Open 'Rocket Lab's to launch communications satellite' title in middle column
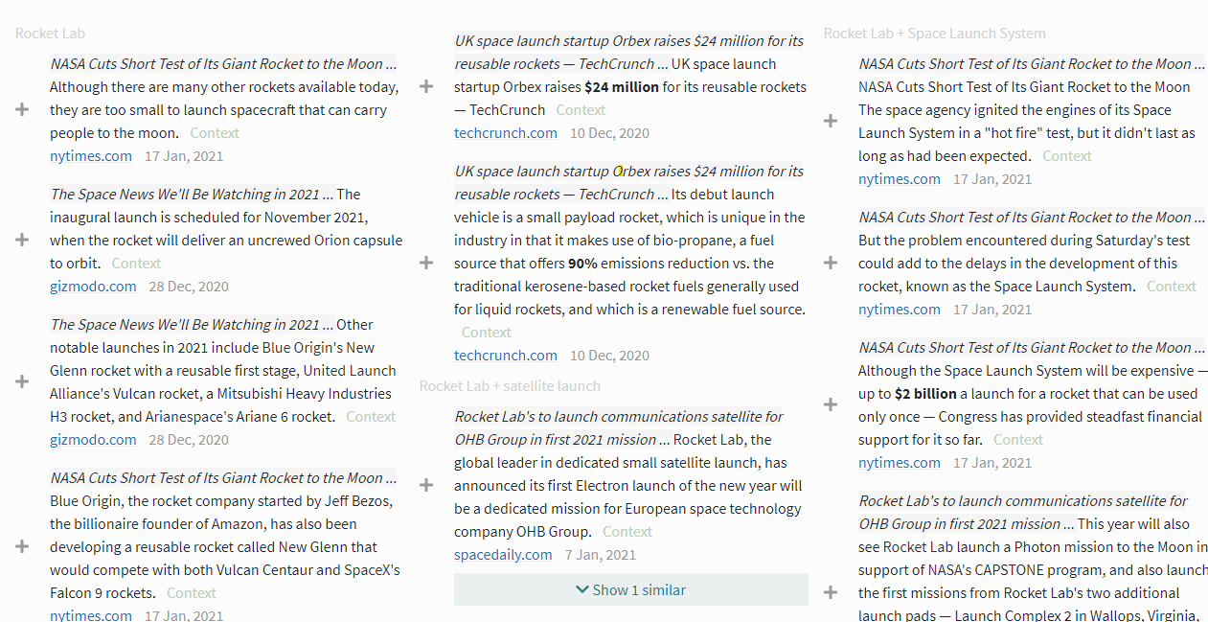This screenshot has width=1208, height=622. coord(619,428)
